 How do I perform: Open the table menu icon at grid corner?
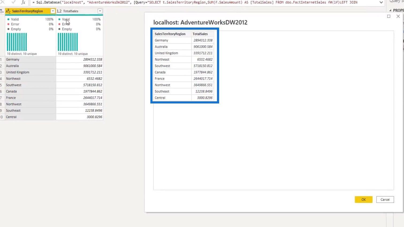tap(2, 11)
